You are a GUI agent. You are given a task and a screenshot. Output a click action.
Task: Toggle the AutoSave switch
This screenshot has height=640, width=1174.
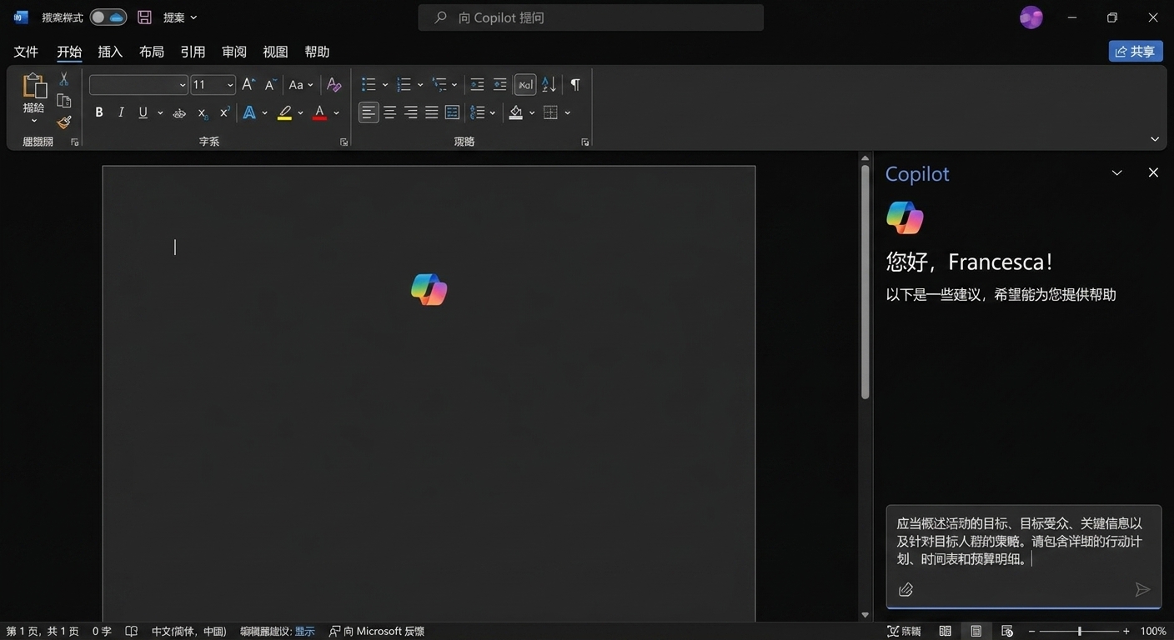coord(108,17)
